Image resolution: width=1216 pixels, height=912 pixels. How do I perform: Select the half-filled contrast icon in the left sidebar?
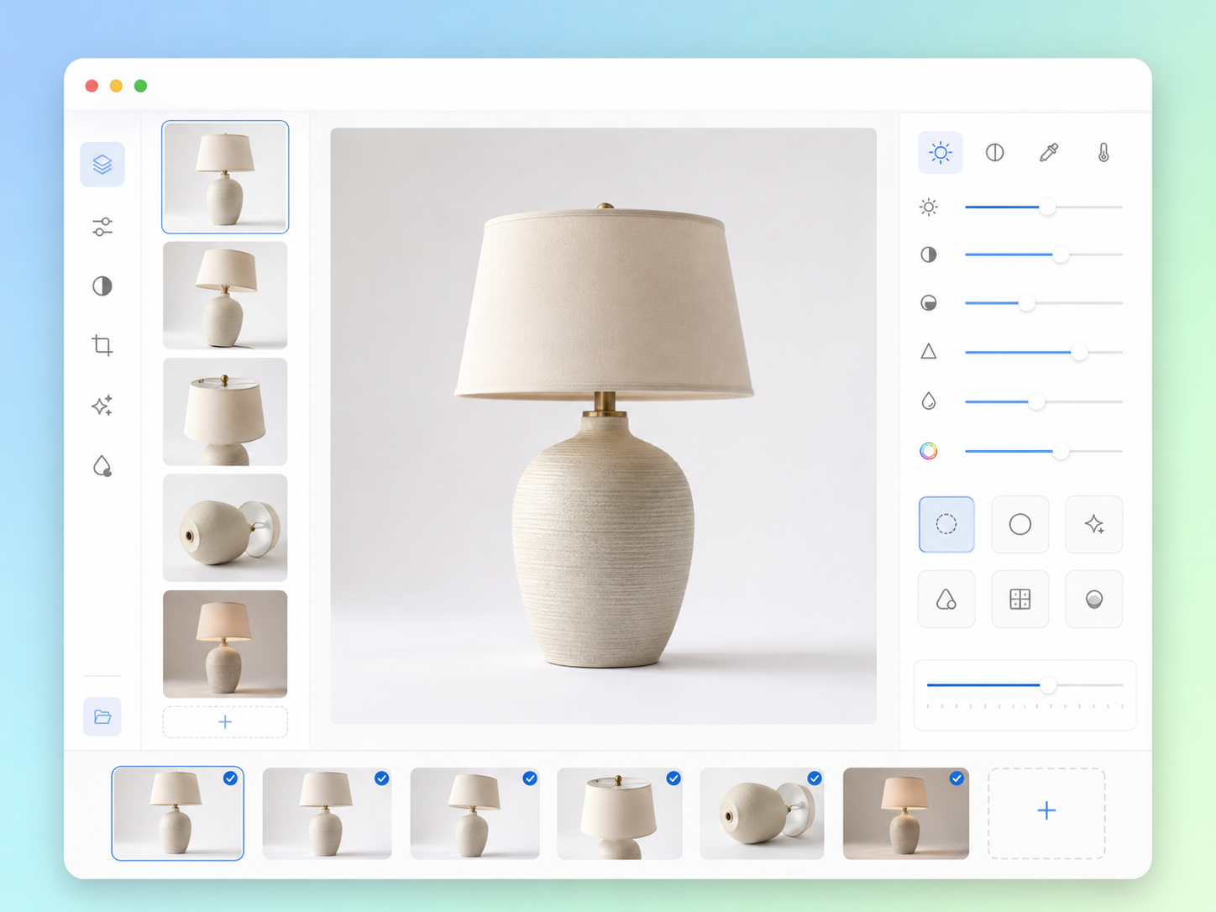tap(102, 286)
